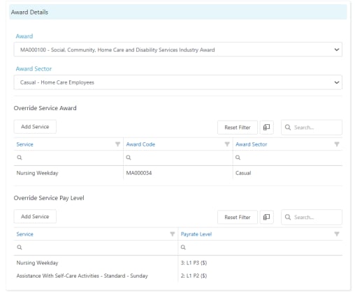Open filter funnel on Service column in Award grid

pos(117,144)
